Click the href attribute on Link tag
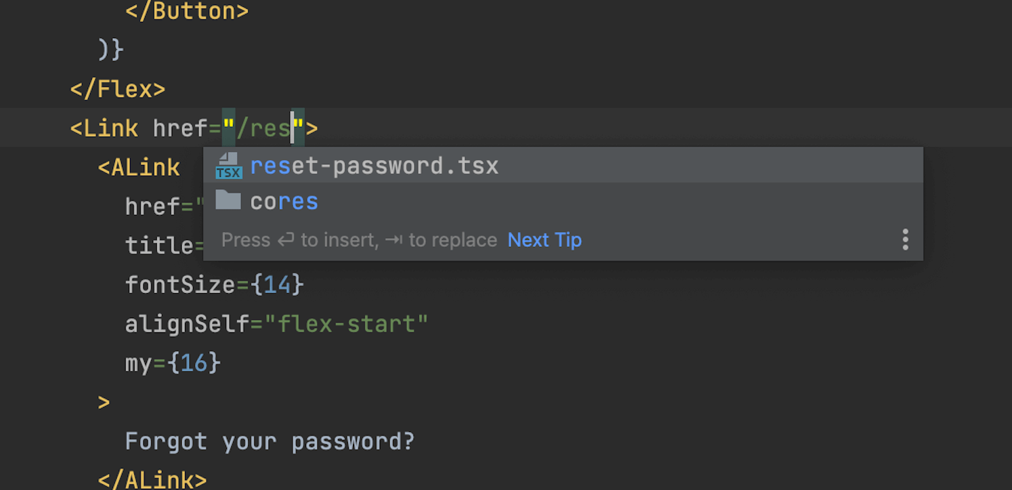This screenshot has height=490, width=1012. (180, 129)
